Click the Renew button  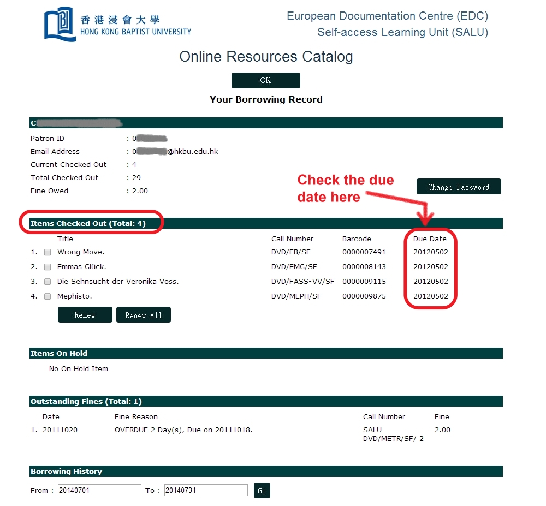[x=85, y=315]
